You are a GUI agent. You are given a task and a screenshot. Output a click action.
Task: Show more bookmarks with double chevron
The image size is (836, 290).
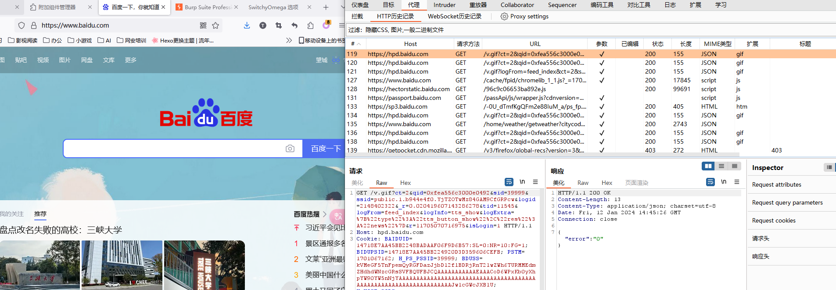289,40
